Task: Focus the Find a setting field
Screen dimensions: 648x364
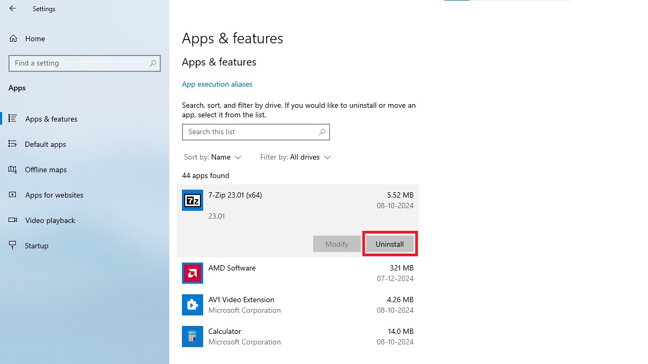Action: (x=85, y=63)
